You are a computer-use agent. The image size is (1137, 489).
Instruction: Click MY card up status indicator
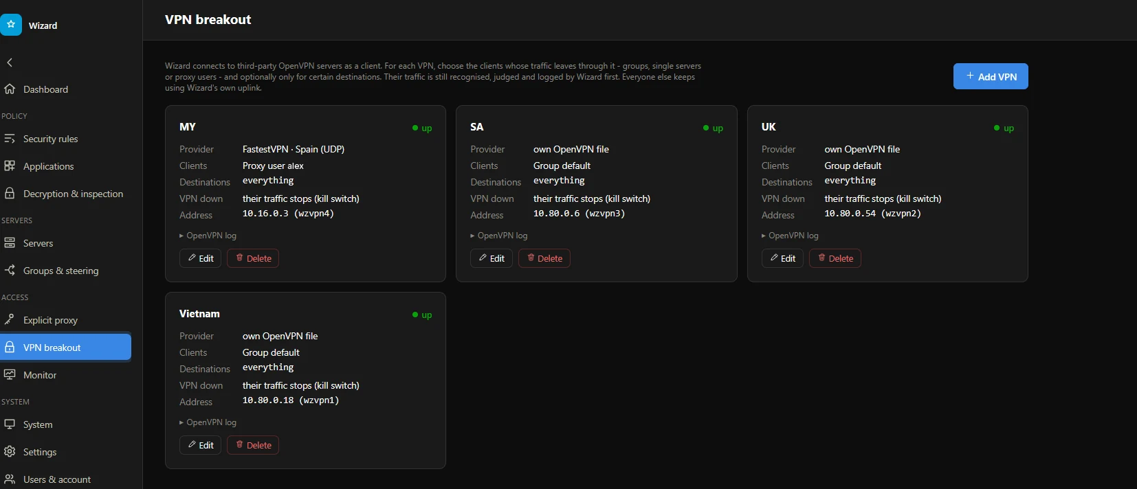click(x=422, y=128)
